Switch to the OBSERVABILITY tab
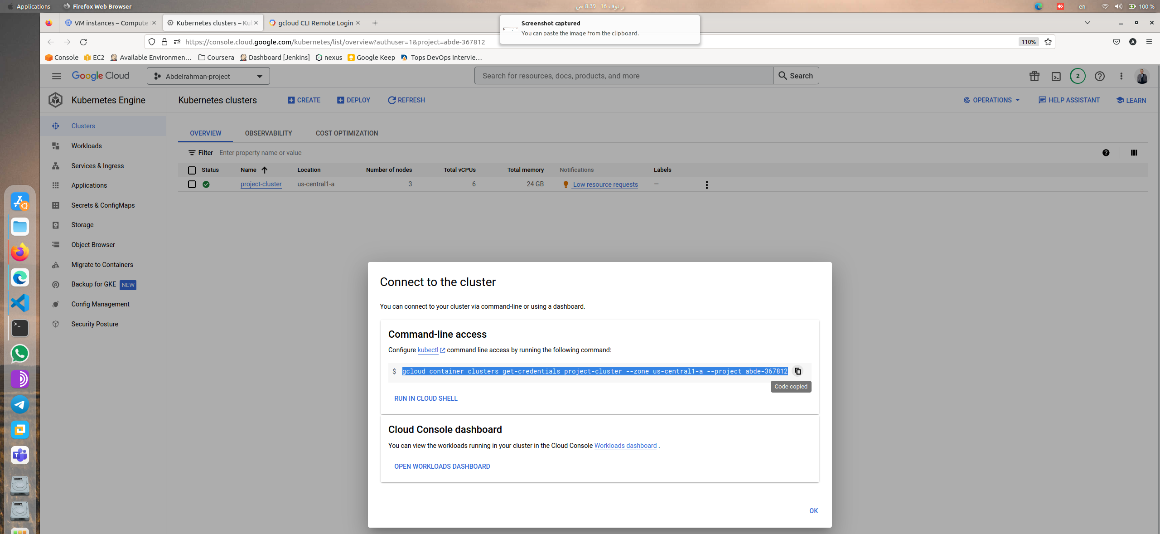This screenshot has width=1160, height=534. (268, 133)
